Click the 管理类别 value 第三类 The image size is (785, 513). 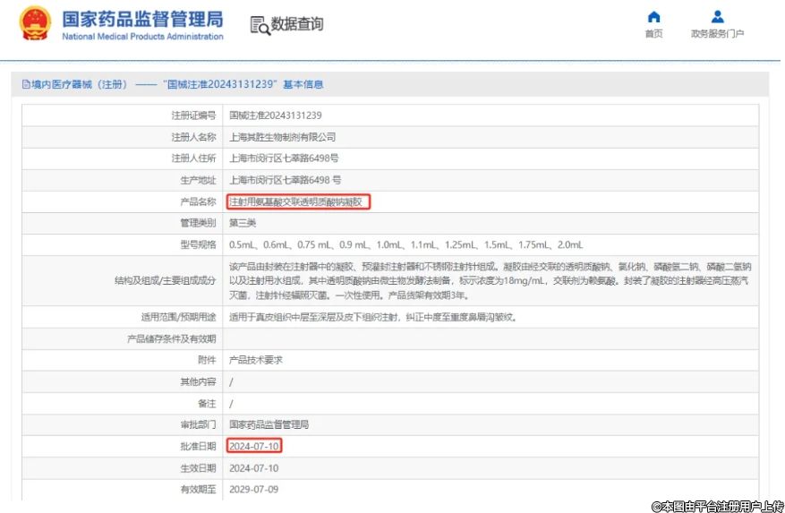click(x=243, y=223)
